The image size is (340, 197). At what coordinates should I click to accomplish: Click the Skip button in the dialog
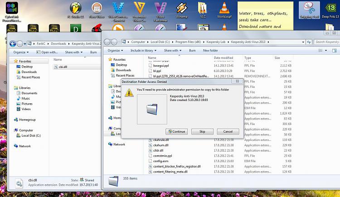(x=202, y=131)
